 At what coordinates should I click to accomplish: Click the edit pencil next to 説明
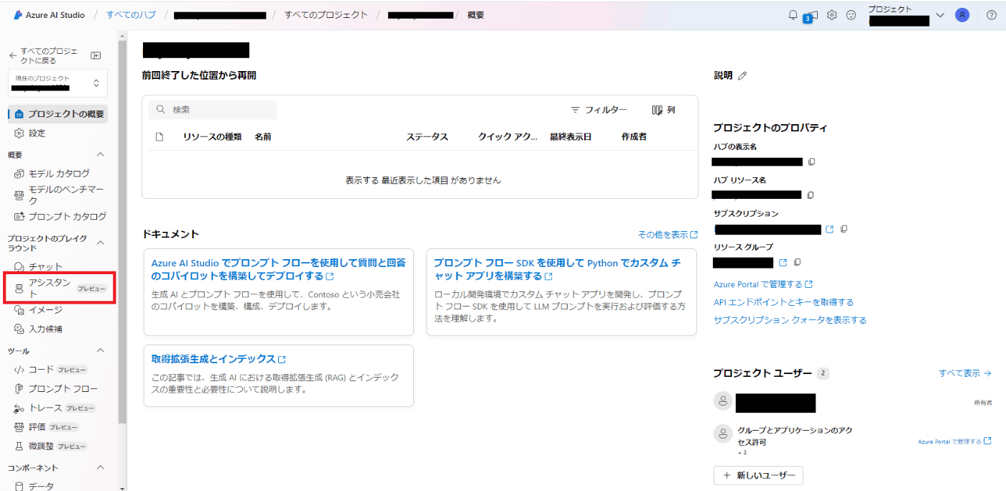click(x=742, y=75)
